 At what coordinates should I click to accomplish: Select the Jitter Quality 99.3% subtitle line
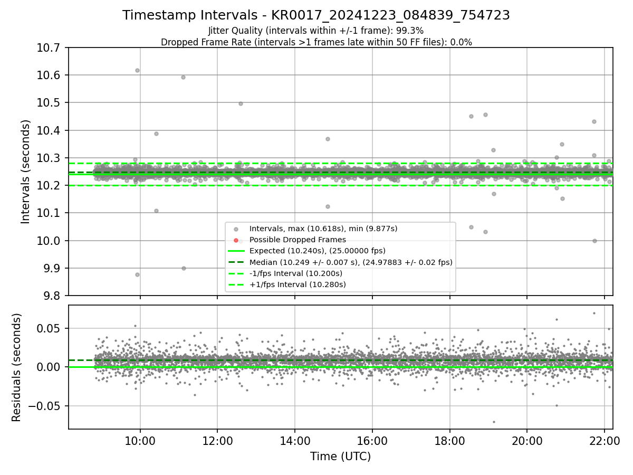[x=316, y=31]
